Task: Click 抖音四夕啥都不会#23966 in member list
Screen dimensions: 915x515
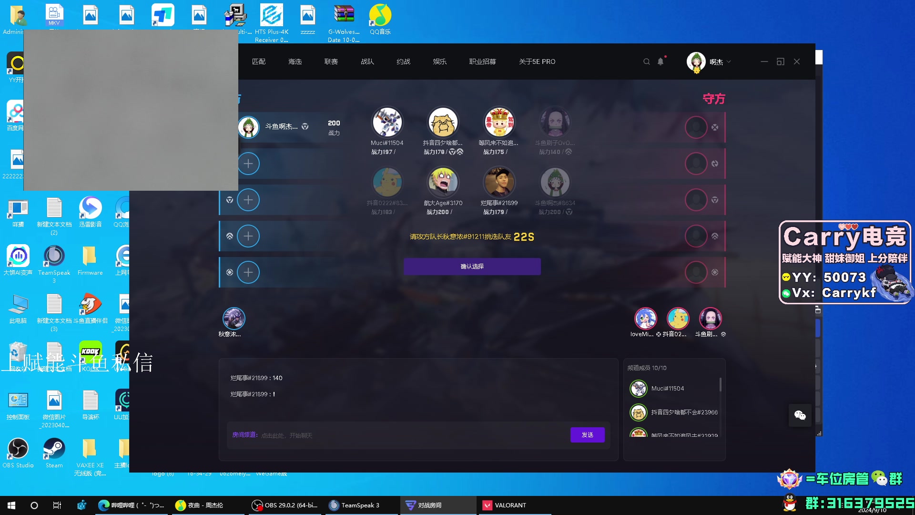Action: [673, 412]
